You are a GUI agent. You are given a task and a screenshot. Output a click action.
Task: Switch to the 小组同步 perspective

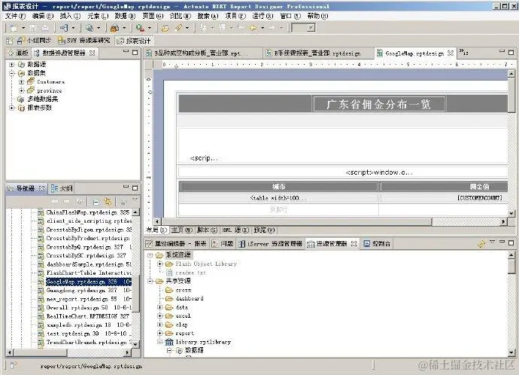point(35,41)
